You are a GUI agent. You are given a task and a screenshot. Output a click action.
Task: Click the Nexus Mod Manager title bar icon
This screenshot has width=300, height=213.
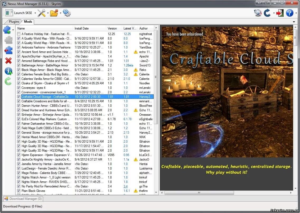click(4, 4)
